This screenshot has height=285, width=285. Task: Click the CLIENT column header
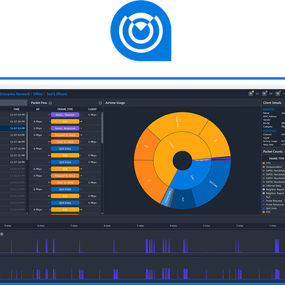tap(92, 109)
